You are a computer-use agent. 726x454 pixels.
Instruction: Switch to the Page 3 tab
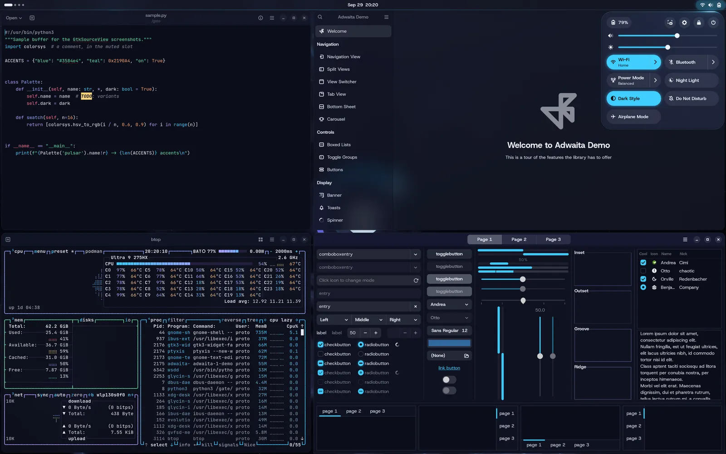pos(553,240)
